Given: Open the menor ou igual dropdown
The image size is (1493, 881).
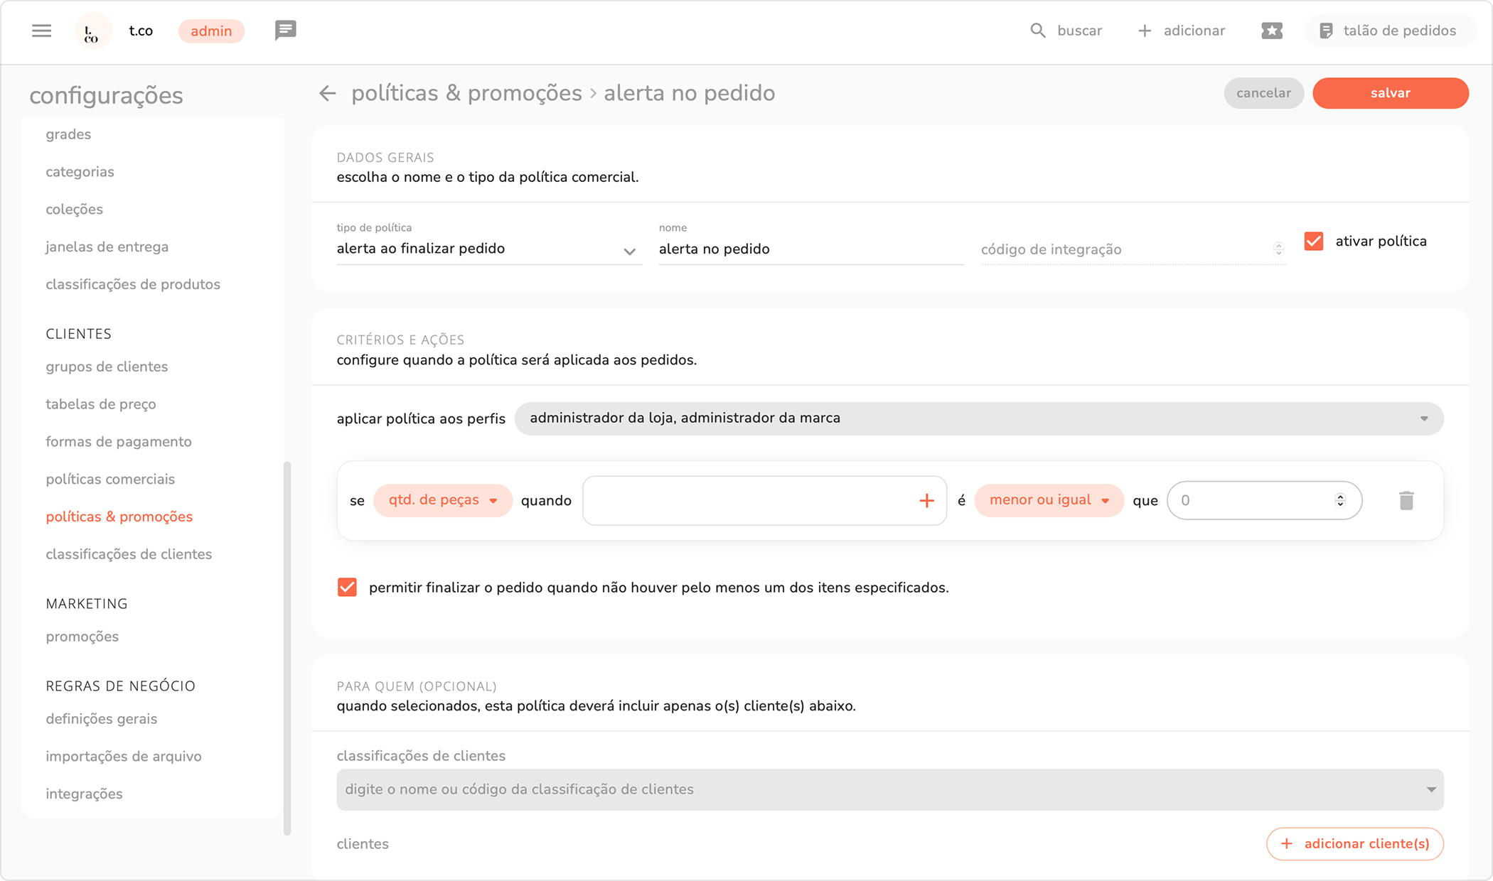Looking at the screenshot, I should tap(1048, 500).
